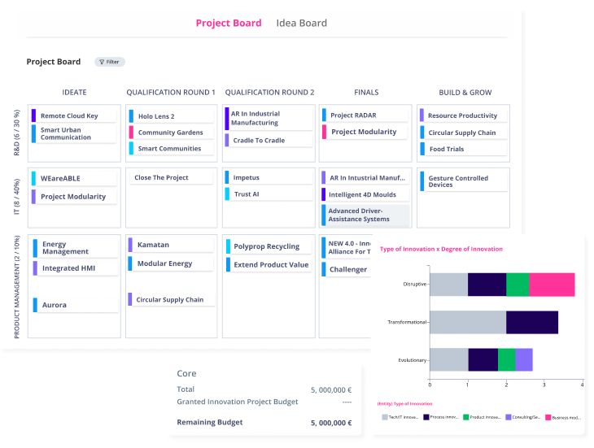Image resolution: width=594 pixels, height=448 pixels.
Task: Click the Aurora project card
Action: (x=55, y=305)
